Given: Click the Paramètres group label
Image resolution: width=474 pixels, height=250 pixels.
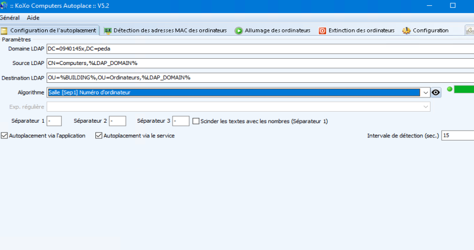Looking at the screenshot, I should coord(16,40).
